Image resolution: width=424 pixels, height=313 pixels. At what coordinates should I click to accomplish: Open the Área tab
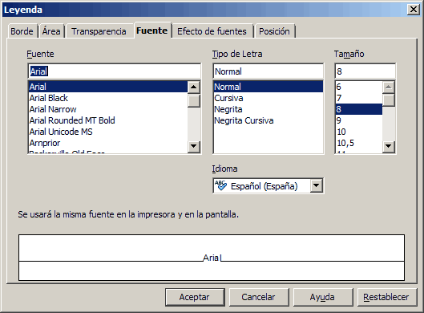[51, 31]
